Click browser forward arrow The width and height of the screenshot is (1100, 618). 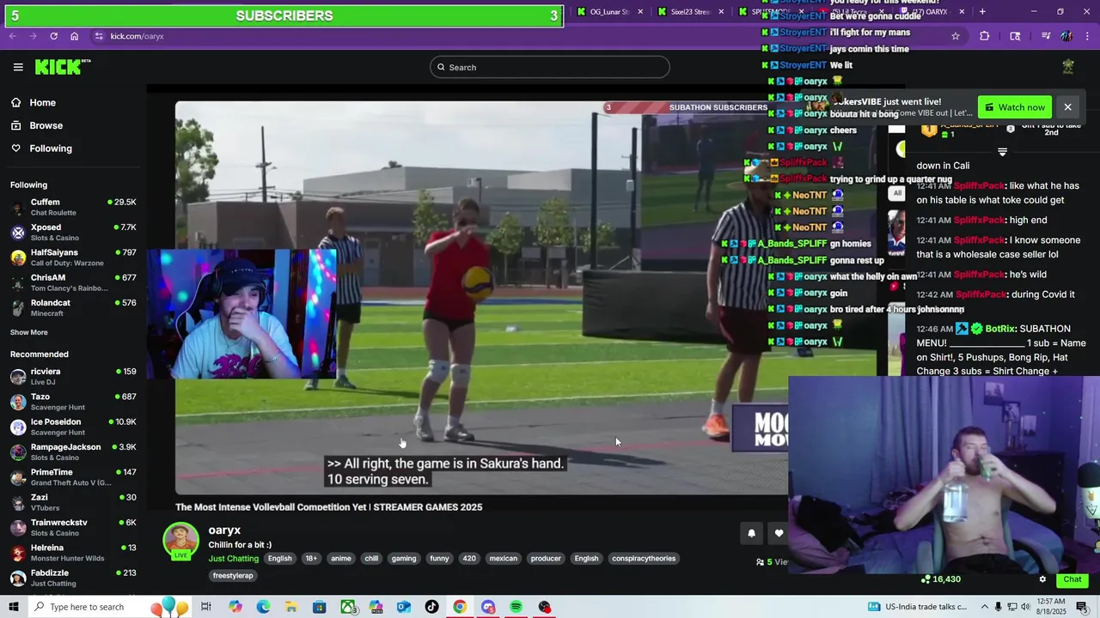pyautogui.click(x=33, y=36)
